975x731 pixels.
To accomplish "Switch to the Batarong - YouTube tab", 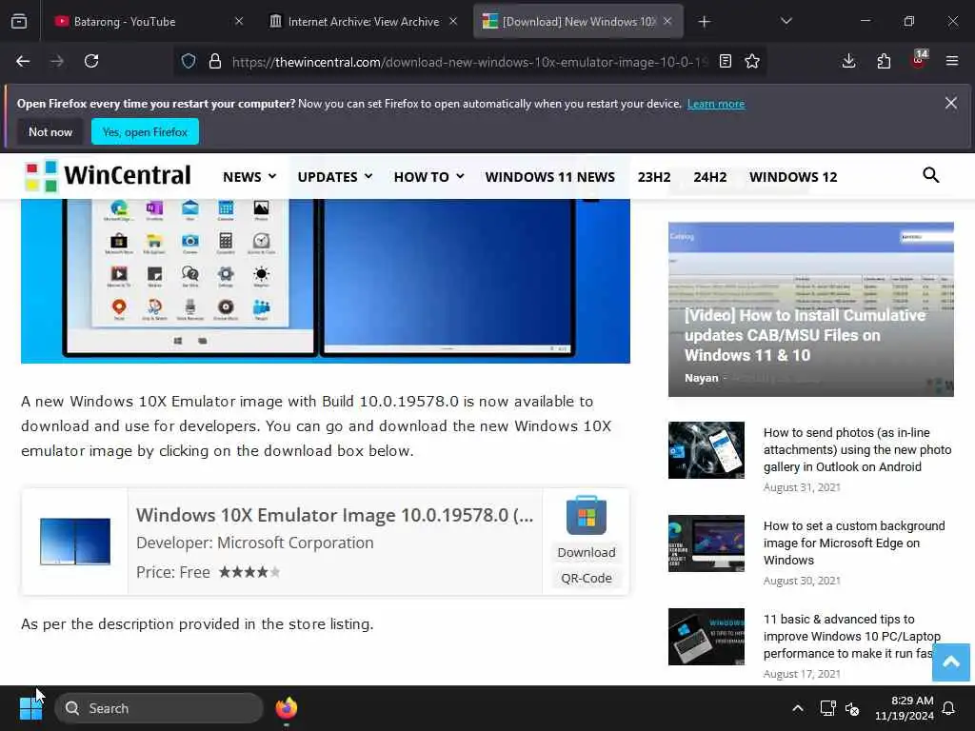I will (148, 22).
